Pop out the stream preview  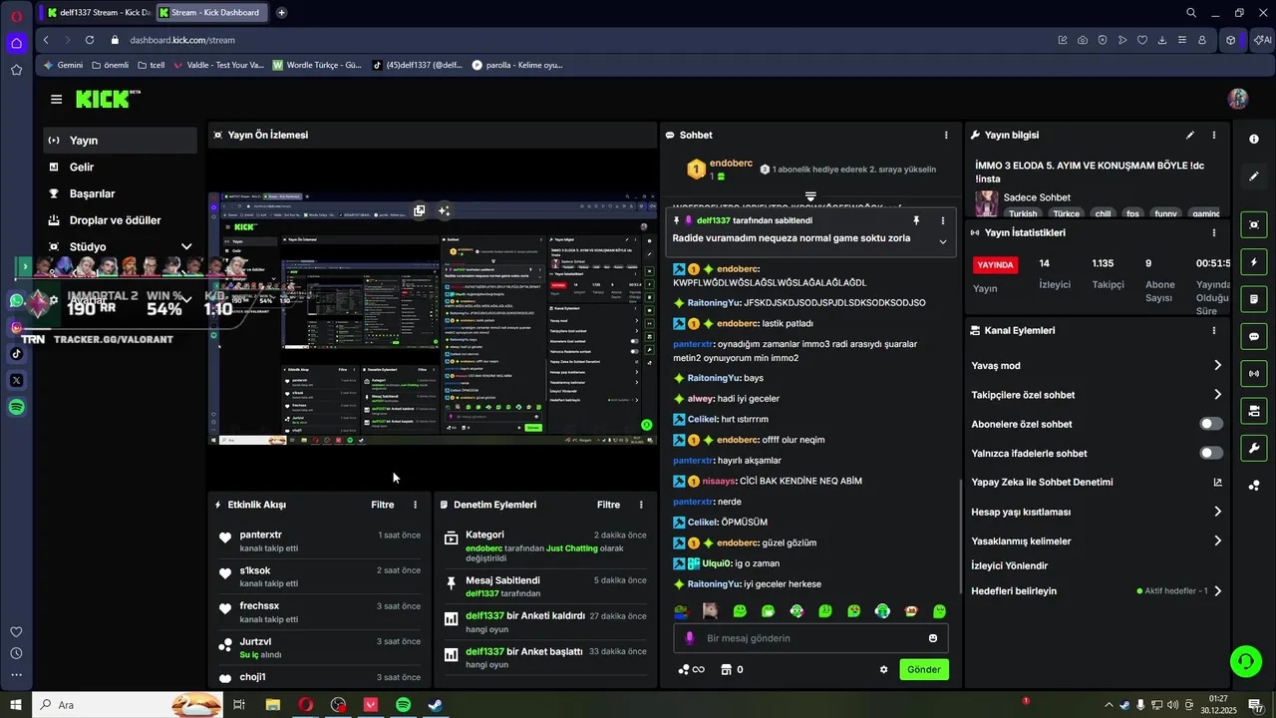click(420, 210)
